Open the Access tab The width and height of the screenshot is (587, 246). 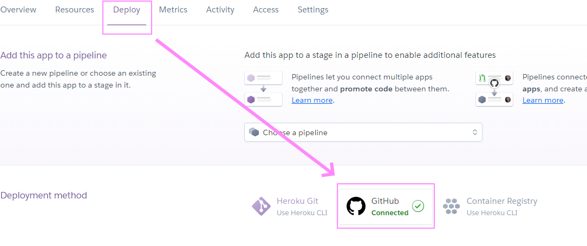point(266,10)
